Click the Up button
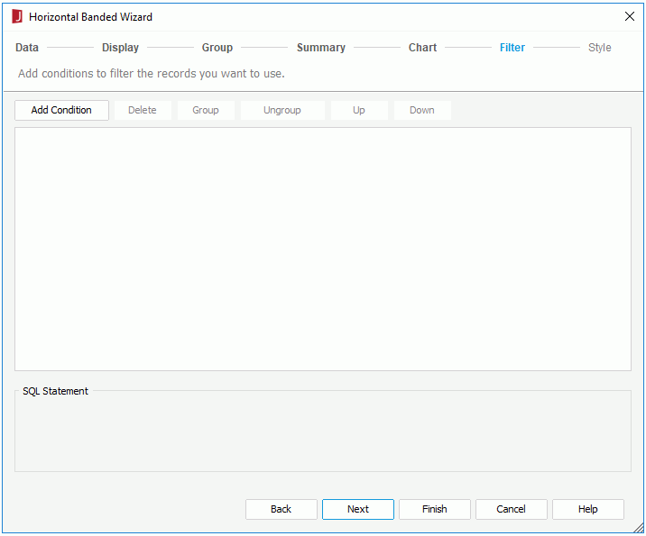 tap(359, 110)
